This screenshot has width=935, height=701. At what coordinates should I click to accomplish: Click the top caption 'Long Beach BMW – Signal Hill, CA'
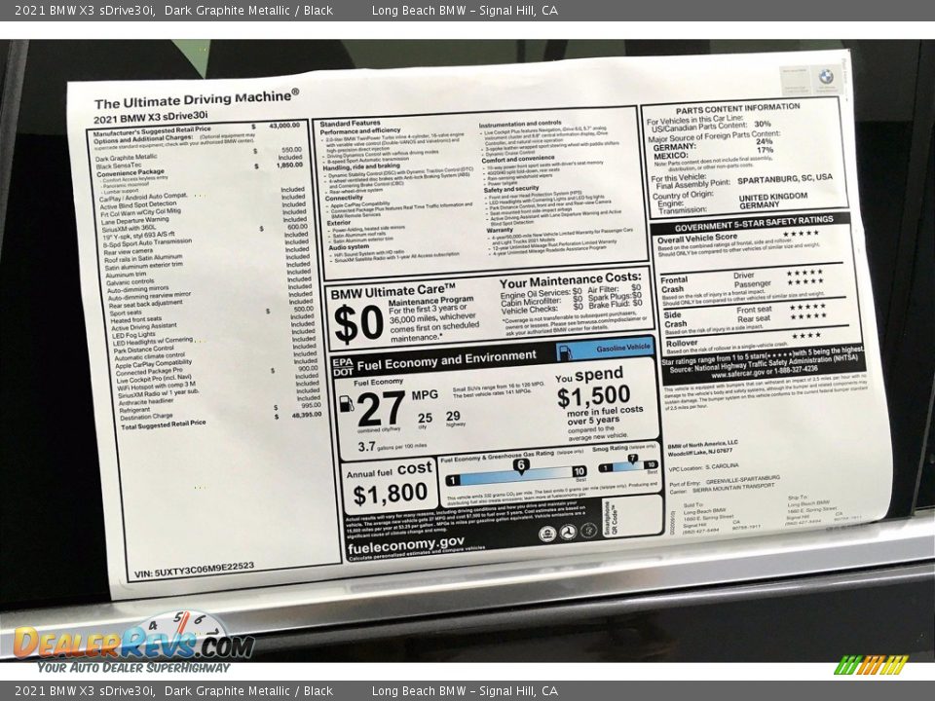465,10
